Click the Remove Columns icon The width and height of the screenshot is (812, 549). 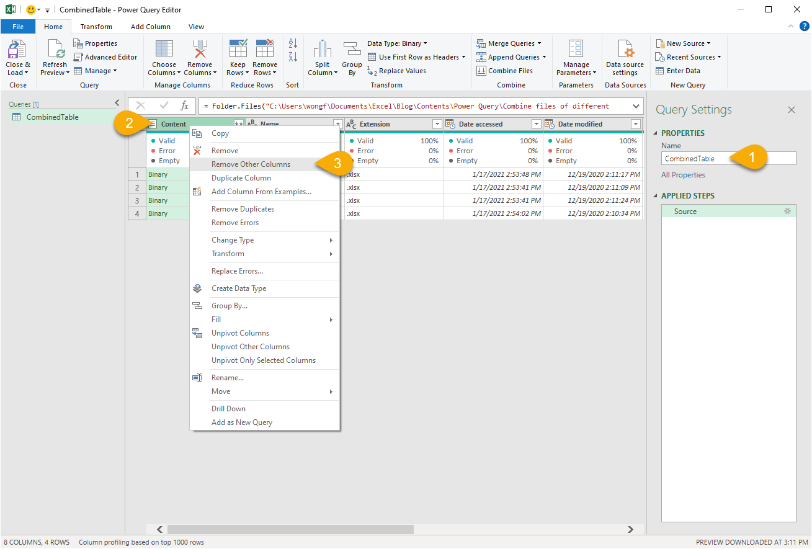[200, 56]
